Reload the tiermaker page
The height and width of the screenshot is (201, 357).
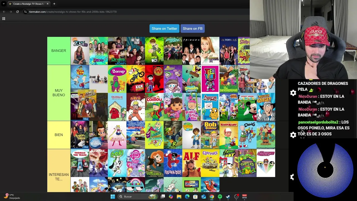[x=17, y=12]
